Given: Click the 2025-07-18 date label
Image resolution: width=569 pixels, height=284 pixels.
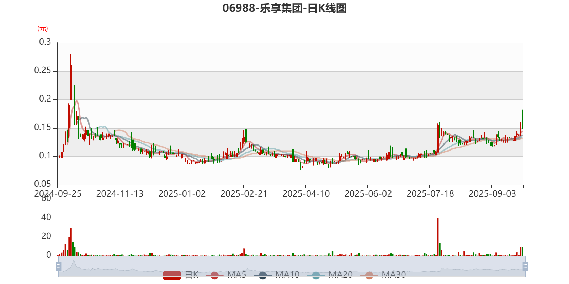Looking at the screenshot, I should coord(430,194).
